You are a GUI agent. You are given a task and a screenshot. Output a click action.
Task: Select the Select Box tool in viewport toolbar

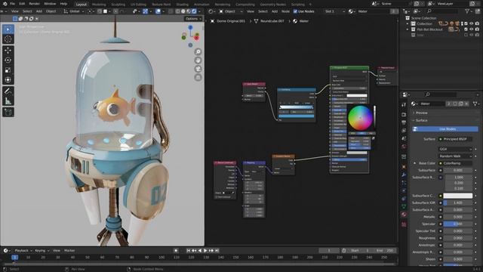[8, 29]
